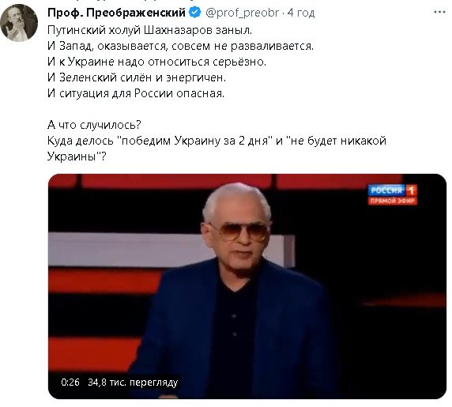Click the Россия 1 channel logo in video
The image size is (452, 407).
(392, 190)
